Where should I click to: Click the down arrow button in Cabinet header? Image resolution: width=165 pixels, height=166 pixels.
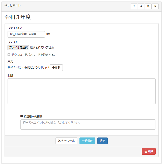(141, 6)
